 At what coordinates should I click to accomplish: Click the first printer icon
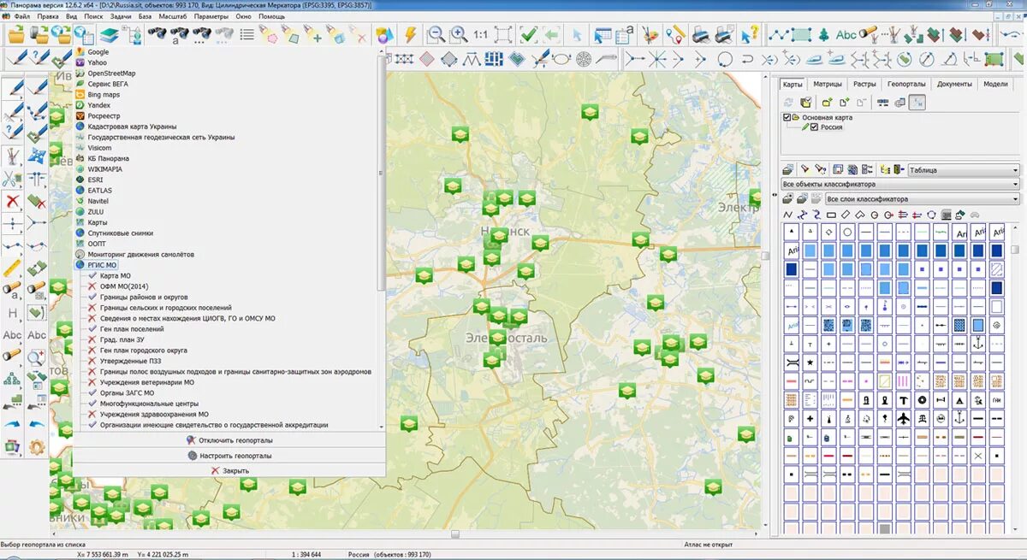pyautogui.click(x=700, y=35)
